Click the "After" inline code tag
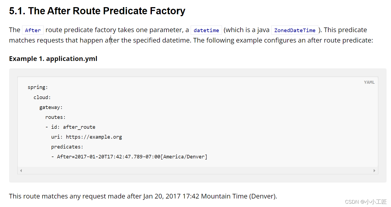 point(33,30)
